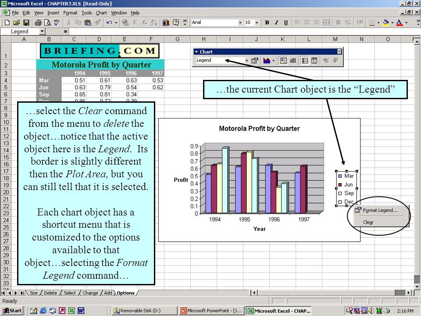Click the Decrease Indent icon
The image size is (421, 316).
(x=360, y=22)
